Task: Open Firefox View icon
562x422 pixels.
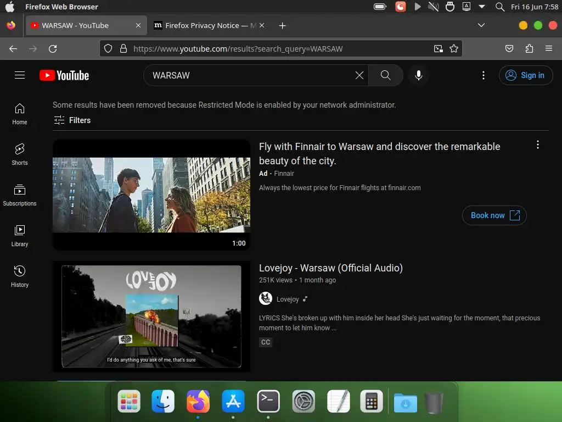Action: pyautogui.click(x=11, y=25)
